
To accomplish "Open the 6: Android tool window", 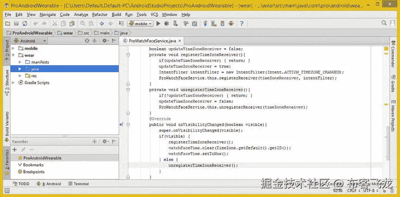I will point(49,184).
